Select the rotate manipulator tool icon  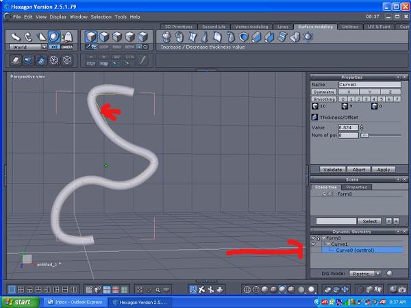point(28,37)
